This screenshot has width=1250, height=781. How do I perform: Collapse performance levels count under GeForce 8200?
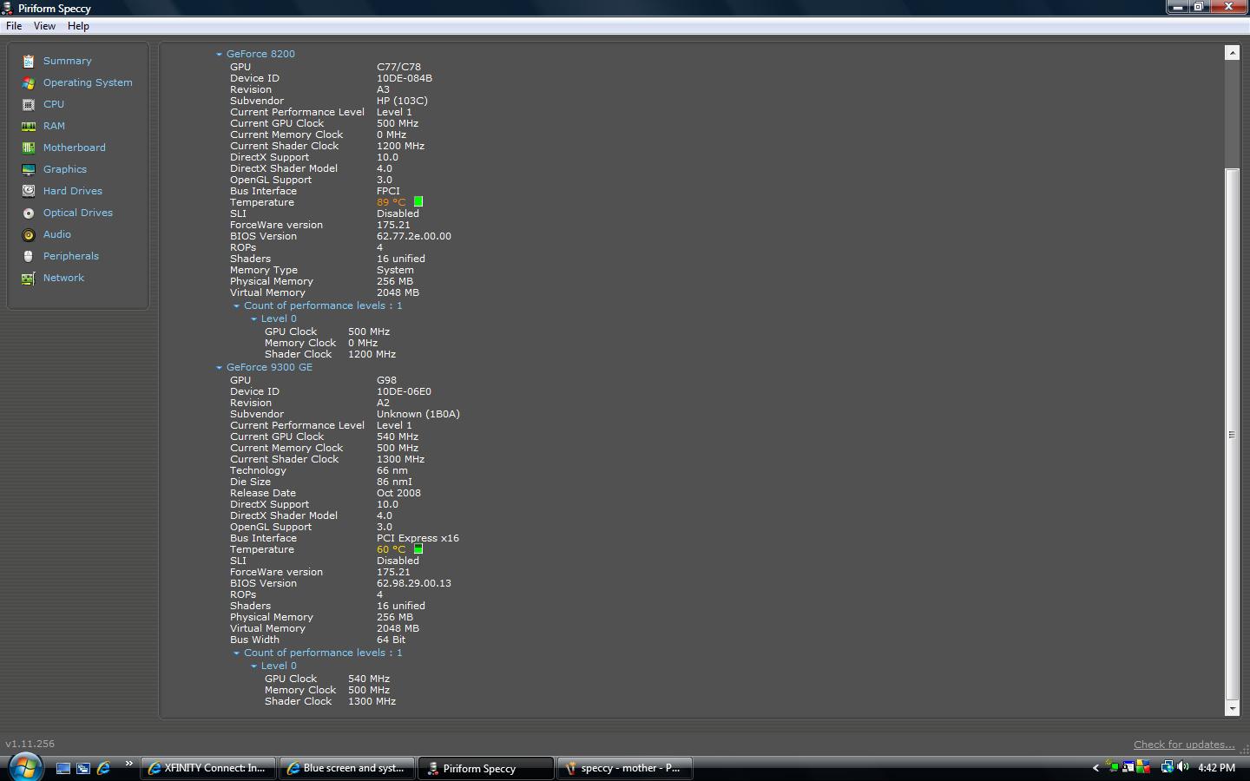coord(236,305)
